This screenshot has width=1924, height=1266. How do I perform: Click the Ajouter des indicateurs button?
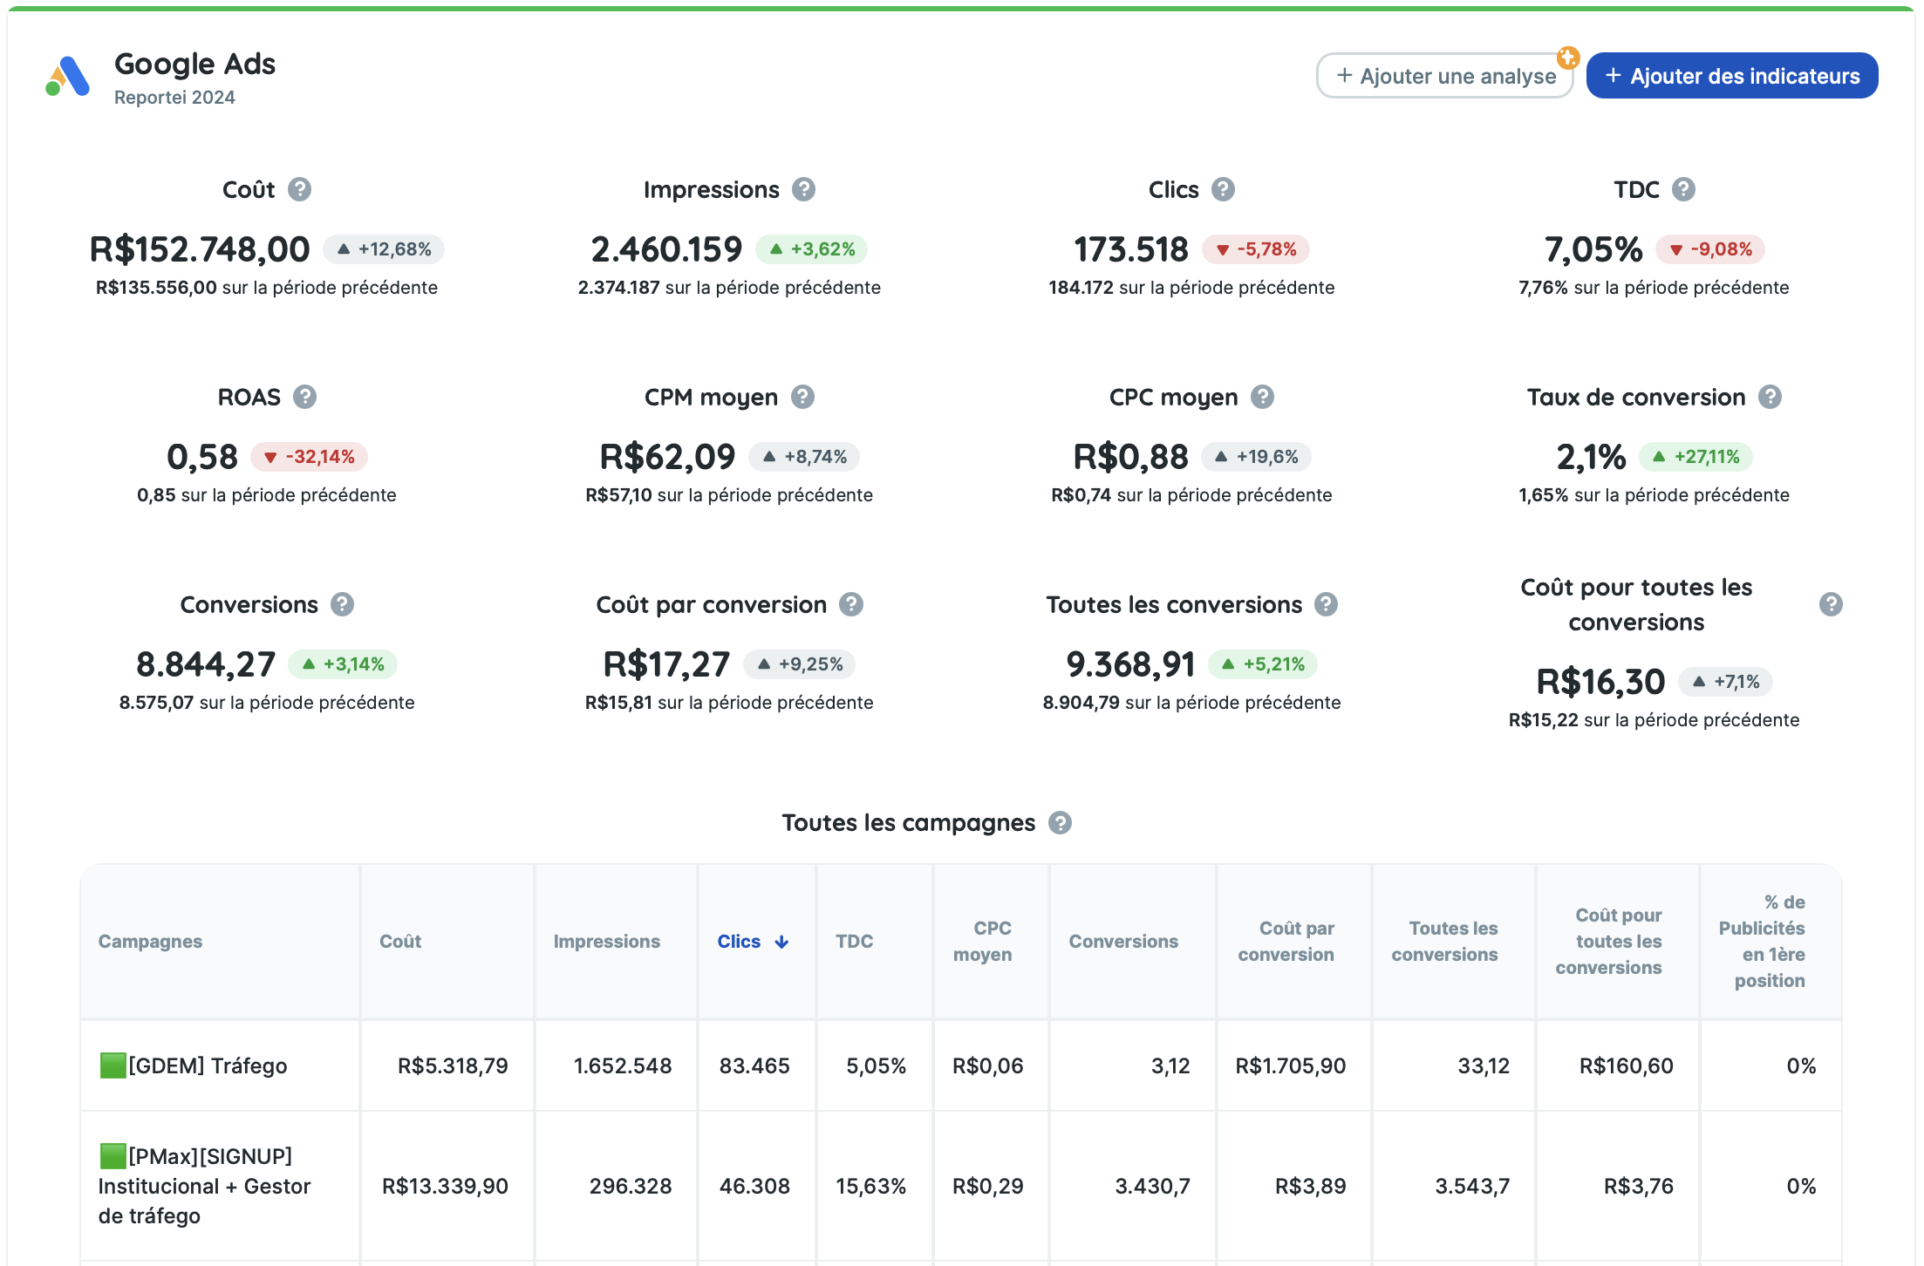[1732, 76]
